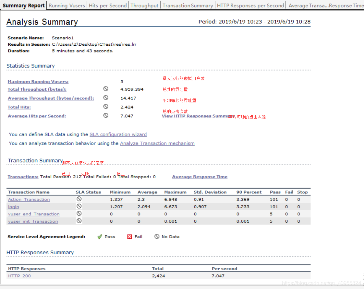Click the No Data icon beside Average Hits per Second
Image resolution: width=364 pixels, height=289 pixels.
click(x=106, y=115)
